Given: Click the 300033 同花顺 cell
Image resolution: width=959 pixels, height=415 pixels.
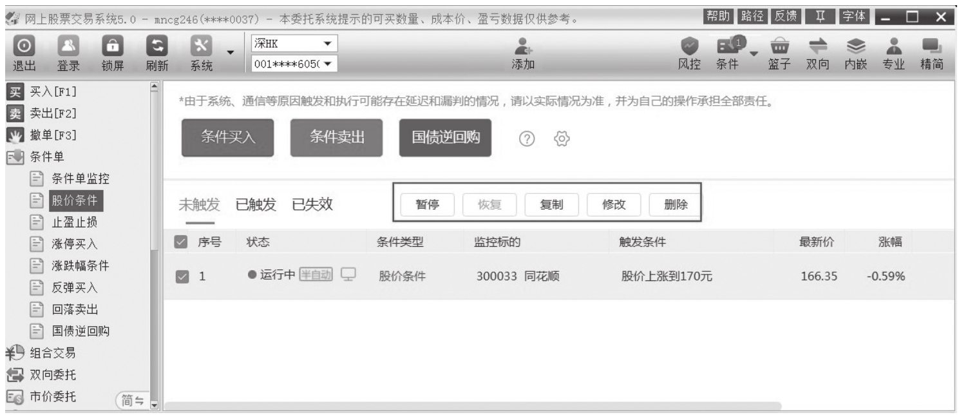Looking at the screenshot, I should point(518,277).
